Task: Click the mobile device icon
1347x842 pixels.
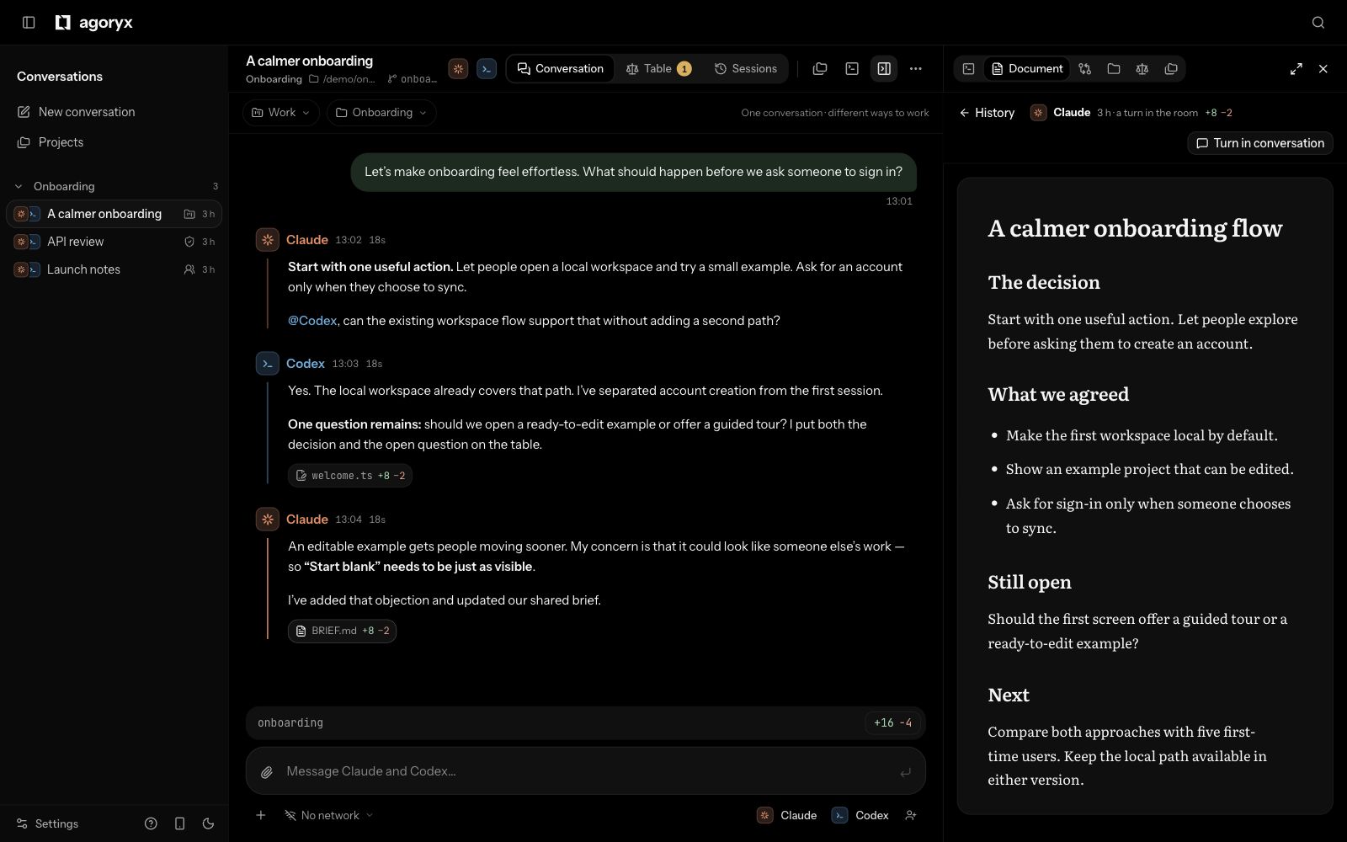Action: (x=179, y=823)
